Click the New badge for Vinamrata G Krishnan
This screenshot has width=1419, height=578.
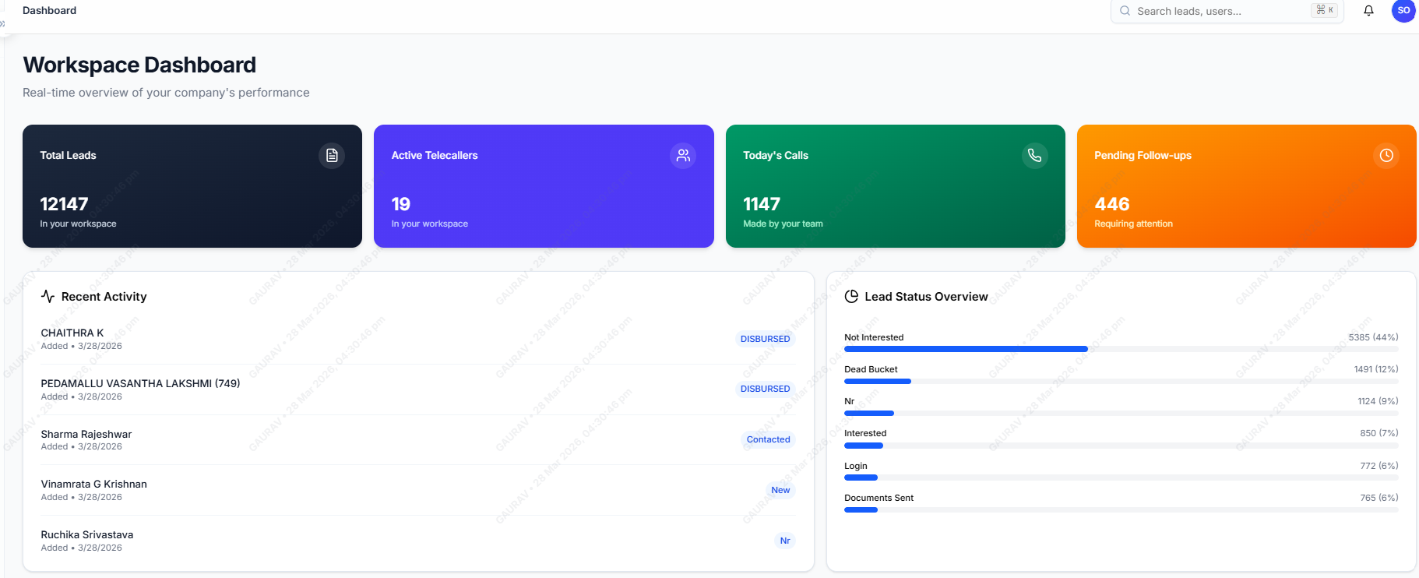pyautogui.click(x=780, y=490)
